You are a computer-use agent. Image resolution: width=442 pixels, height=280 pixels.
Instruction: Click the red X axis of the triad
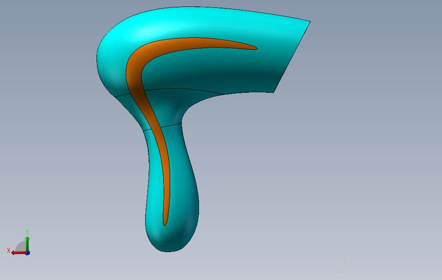coord(19,253)
